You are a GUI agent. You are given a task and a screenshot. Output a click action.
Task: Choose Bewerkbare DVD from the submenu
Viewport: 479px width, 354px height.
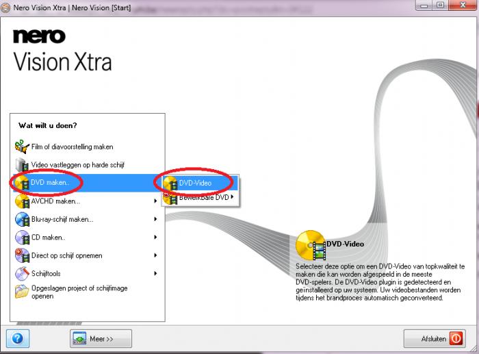coord(200,198)
